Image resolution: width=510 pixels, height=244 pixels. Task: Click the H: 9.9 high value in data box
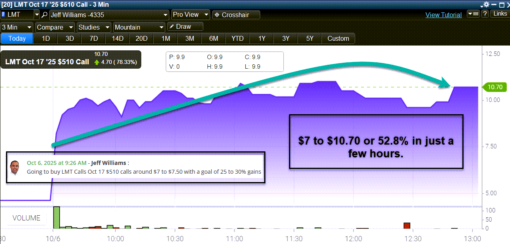coord(215,67)
